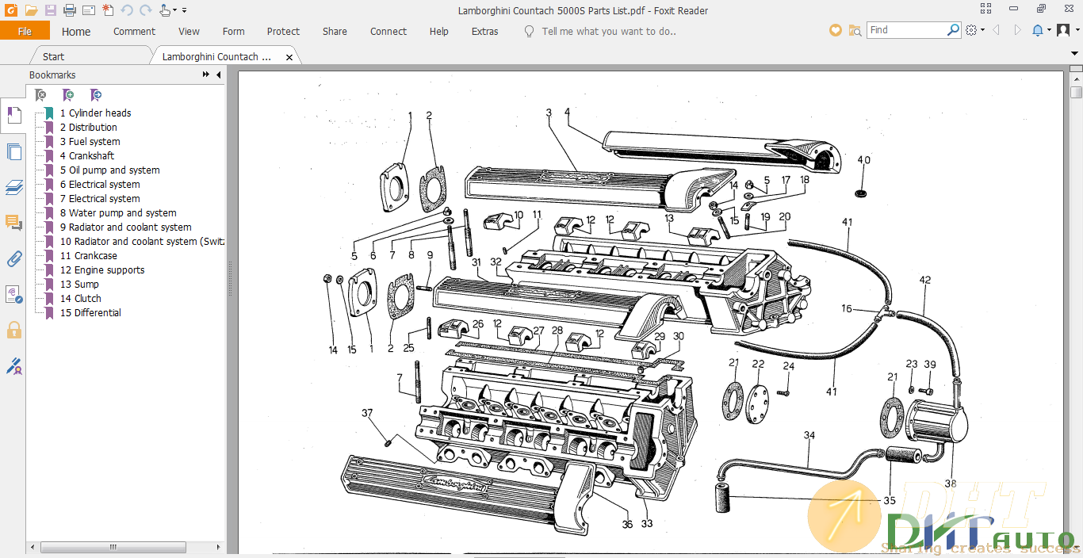Open the Pages thumbnails sidebar icon
Screen dimensions: 1083x558
coord(13,151)
